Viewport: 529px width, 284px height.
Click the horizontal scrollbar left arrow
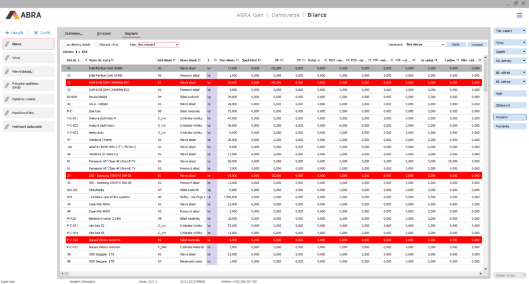point(63,274)
